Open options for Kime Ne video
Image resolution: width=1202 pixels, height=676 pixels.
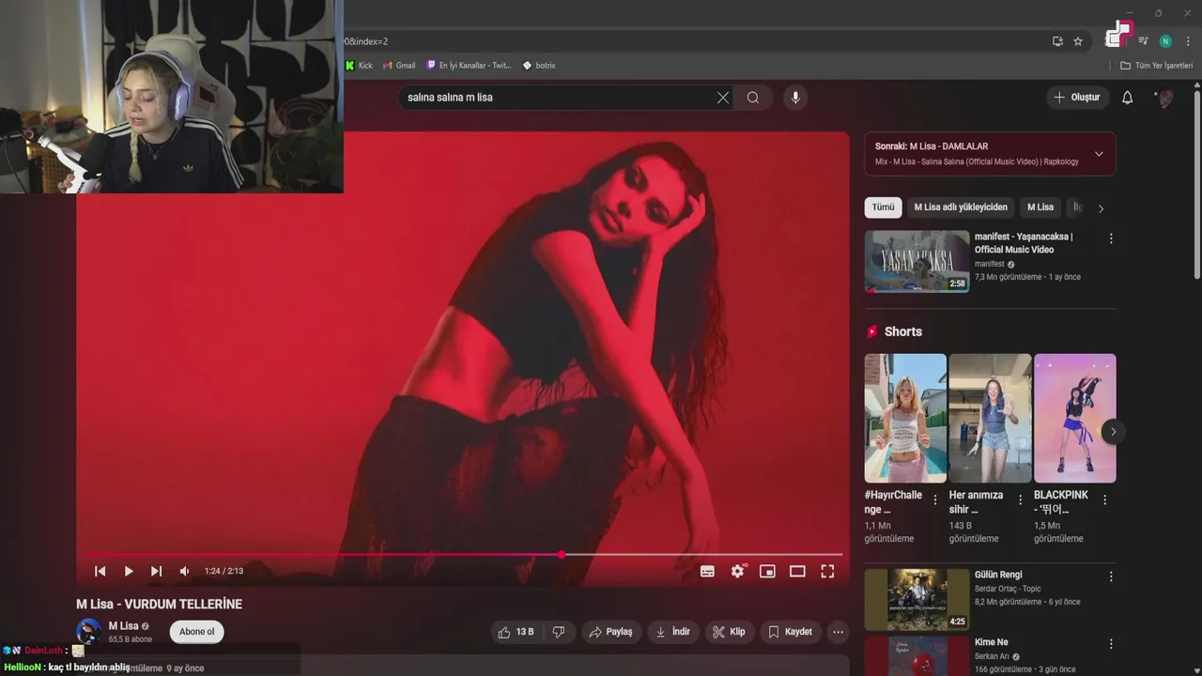coord(1111,644)
